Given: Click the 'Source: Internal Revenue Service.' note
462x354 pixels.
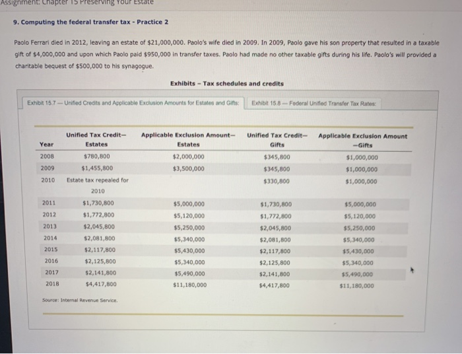Looking at the screenshot, I should coord(80,300).
